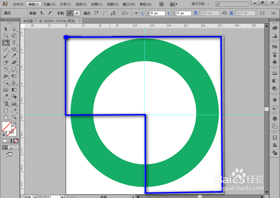Select the Eraser tool

click(14, 63)
